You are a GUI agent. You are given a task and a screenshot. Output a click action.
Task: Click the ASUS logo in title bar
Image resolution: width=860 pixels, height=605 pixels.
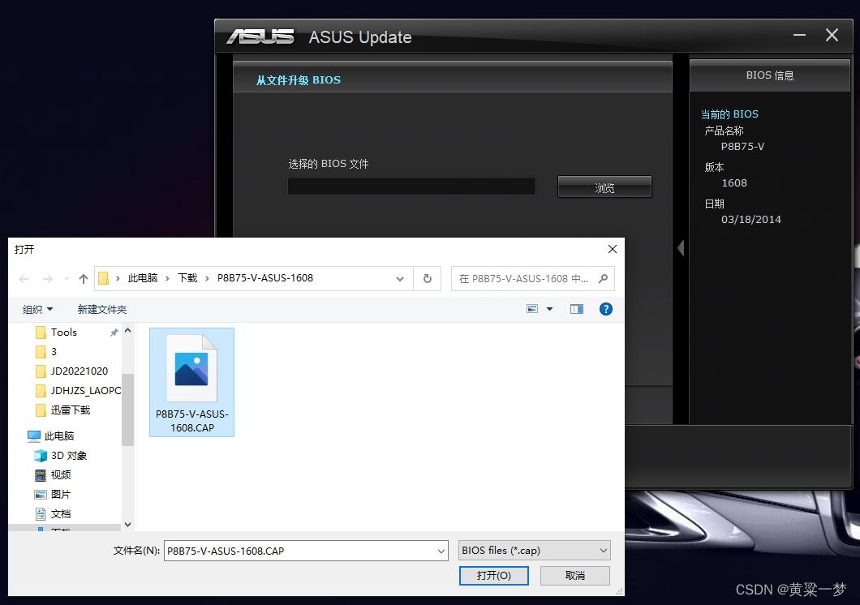[x=260, y=36]
